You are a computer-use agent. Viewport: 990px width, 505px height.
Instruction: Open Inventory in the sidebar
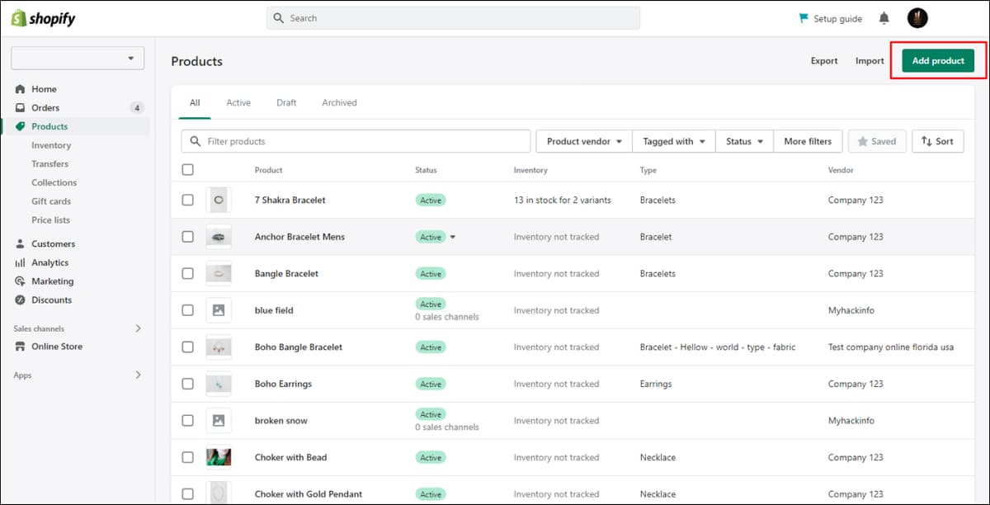pyautogui.click(x=51, y=145)
